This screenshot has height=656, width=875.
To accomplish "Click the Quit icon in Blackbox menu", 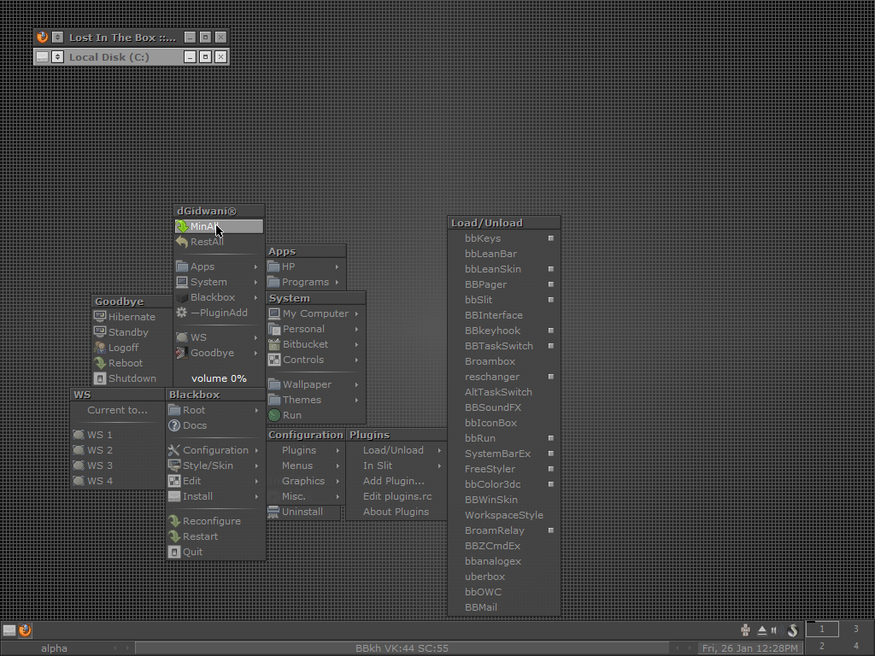I will 174,552.
